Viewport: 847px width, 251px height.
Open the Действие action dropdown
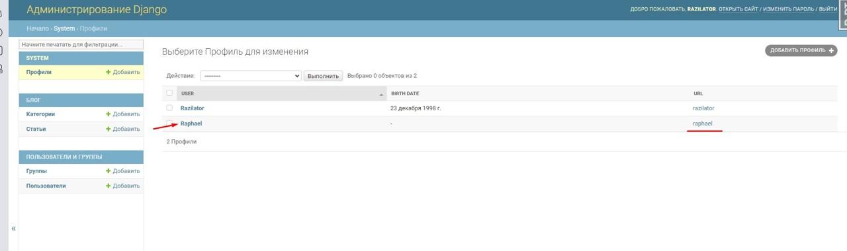point(251,76)
